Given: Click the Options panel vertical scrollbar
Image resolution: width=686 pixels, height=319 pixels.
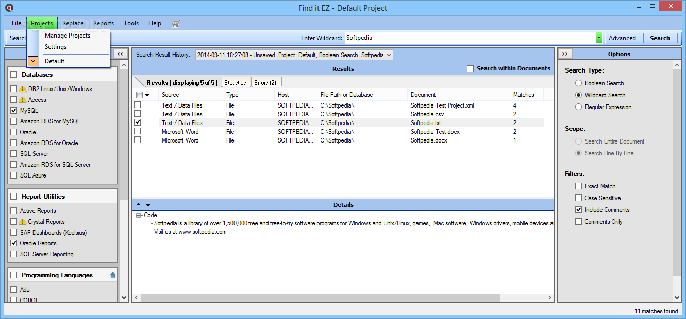Looking at the screenshot, I should click(x=677, y=172).
